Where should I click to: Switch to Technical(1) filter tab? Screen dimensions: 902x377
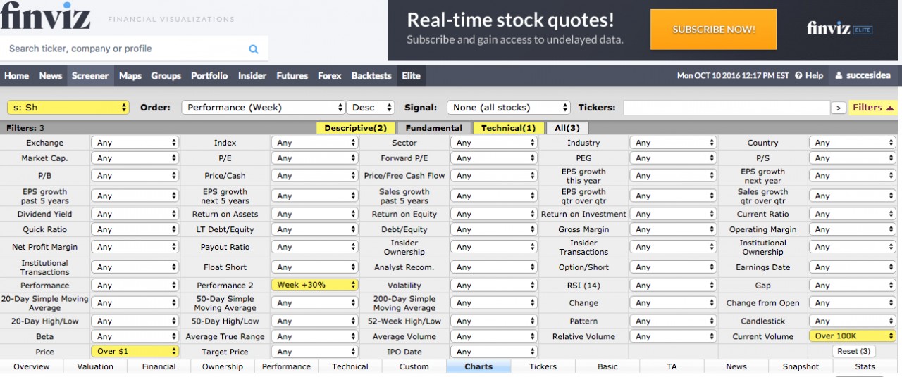[x=508, y=128]
